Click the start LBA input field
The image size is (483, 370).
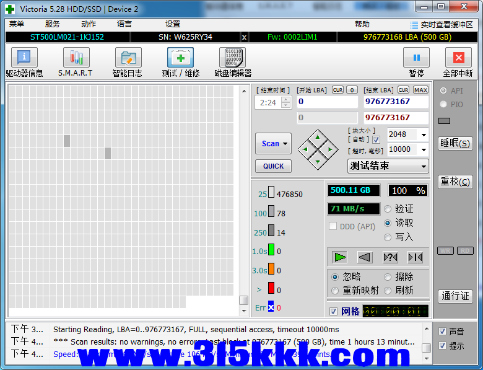coord(327,102)
